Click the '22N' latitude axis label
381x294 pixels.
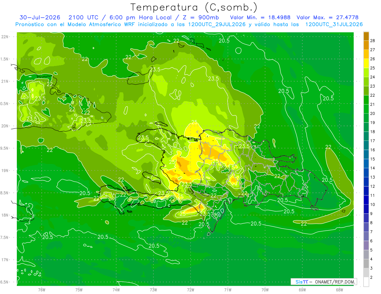click(5, 37)
